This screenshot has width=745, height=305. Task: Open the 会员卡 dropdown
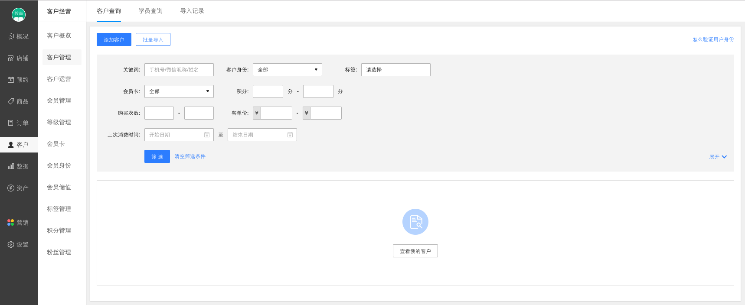coord(179,91)
